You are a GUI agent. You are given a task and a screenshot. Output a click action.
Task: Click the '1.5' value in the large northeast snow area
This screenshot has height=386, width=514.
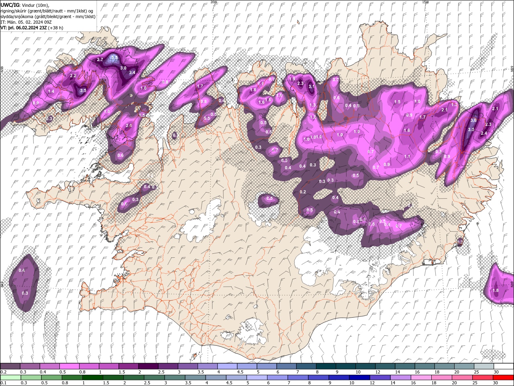[397, 102]
